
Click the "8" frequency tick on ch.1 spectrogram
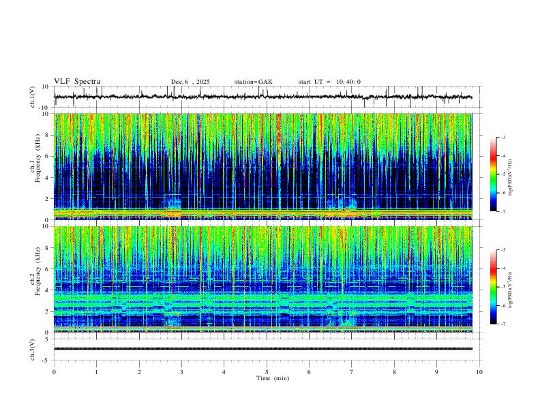coord(48,135)
